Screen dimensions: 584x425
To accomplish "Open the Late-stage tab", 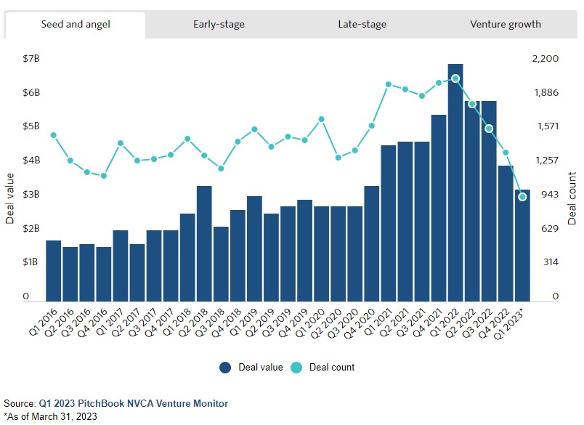I will tap(362, 25).
